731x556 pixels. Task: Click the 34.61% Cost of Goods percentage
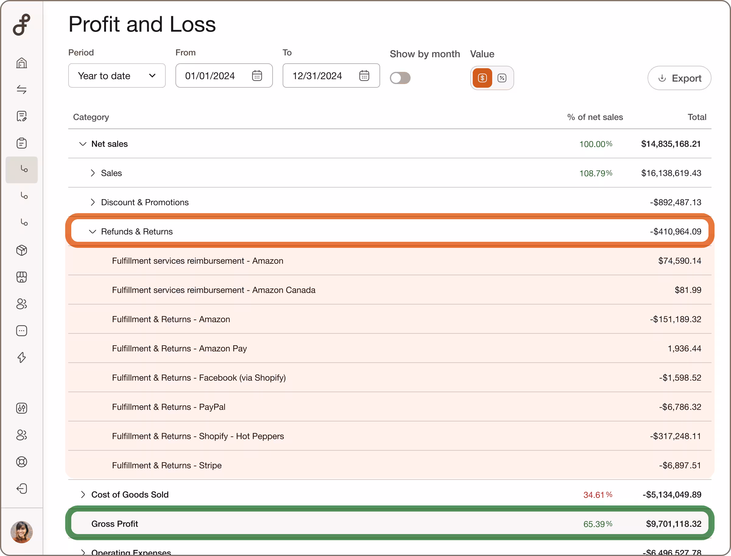pyautogui.click(x=598, y=495)
